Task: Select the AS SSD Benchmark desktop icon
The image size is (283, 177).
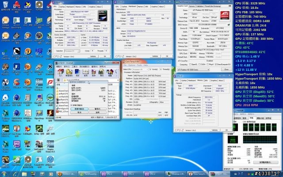Action: pos(16,23)
